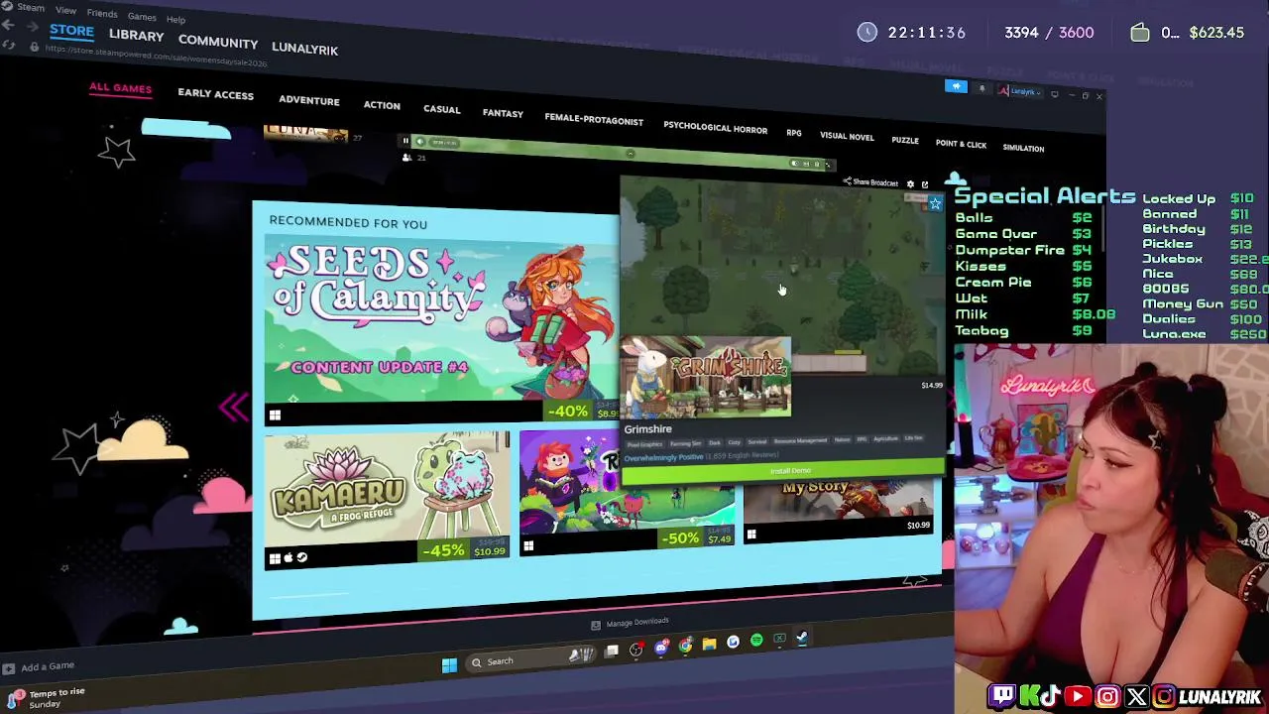Image resolution: width=1269 pixels, height=714 pixels.
Task: Go forward with the Steam forward arrow
Action: point(33,27)
